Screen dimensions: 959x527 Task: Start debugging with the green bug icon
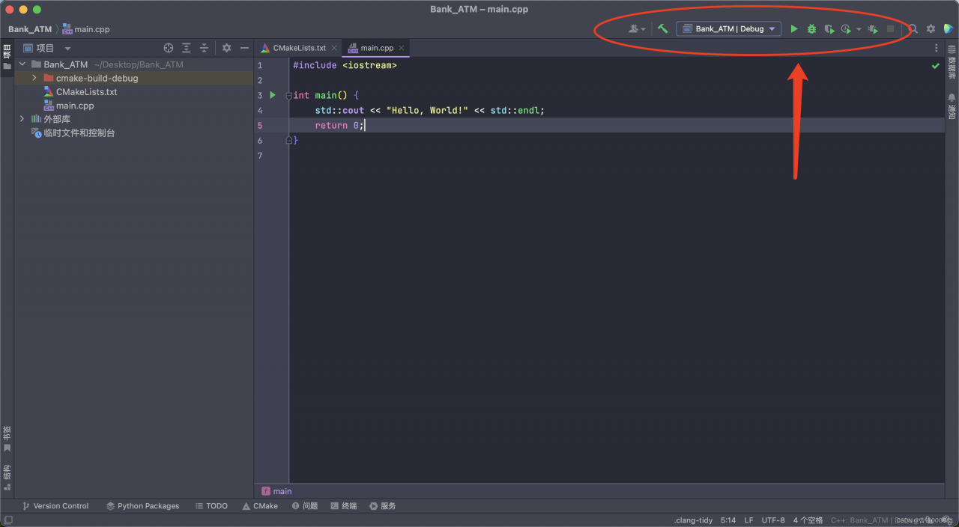pos(811,28)
